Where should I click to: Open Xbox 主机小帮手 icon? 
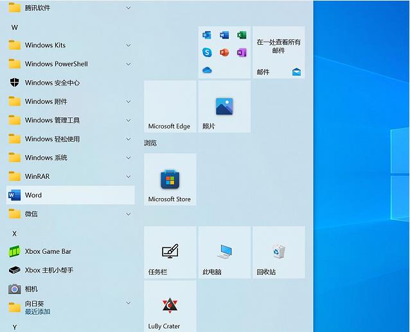(x=14, y=270)
